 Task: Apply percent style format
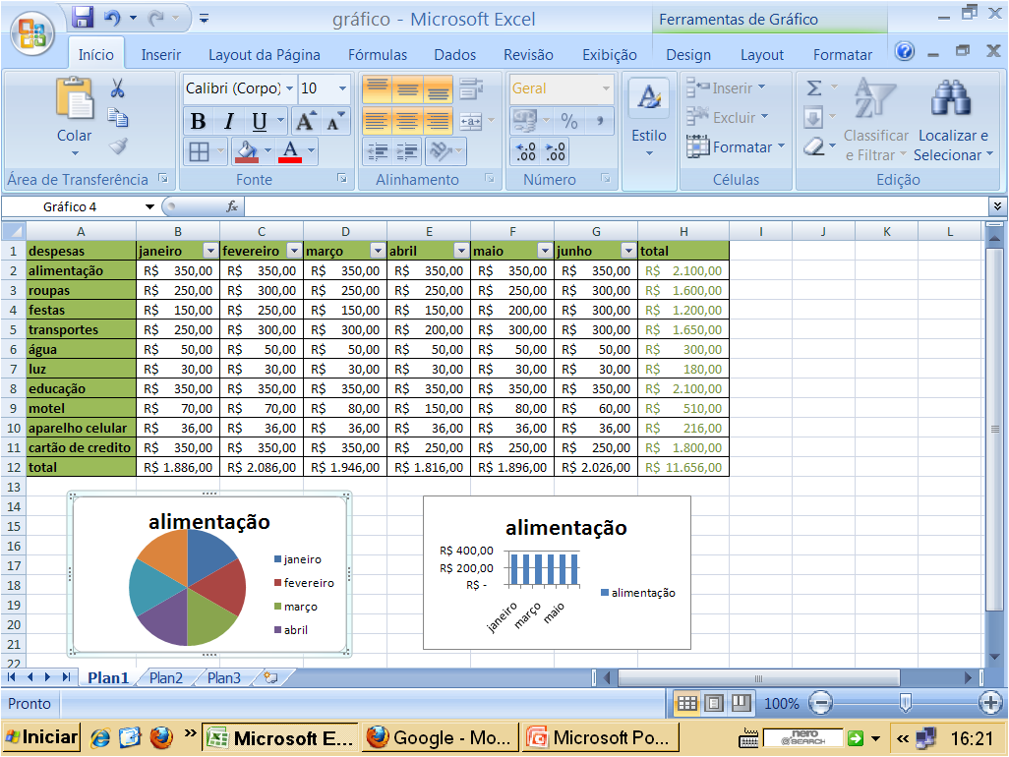tap(568, 121)
